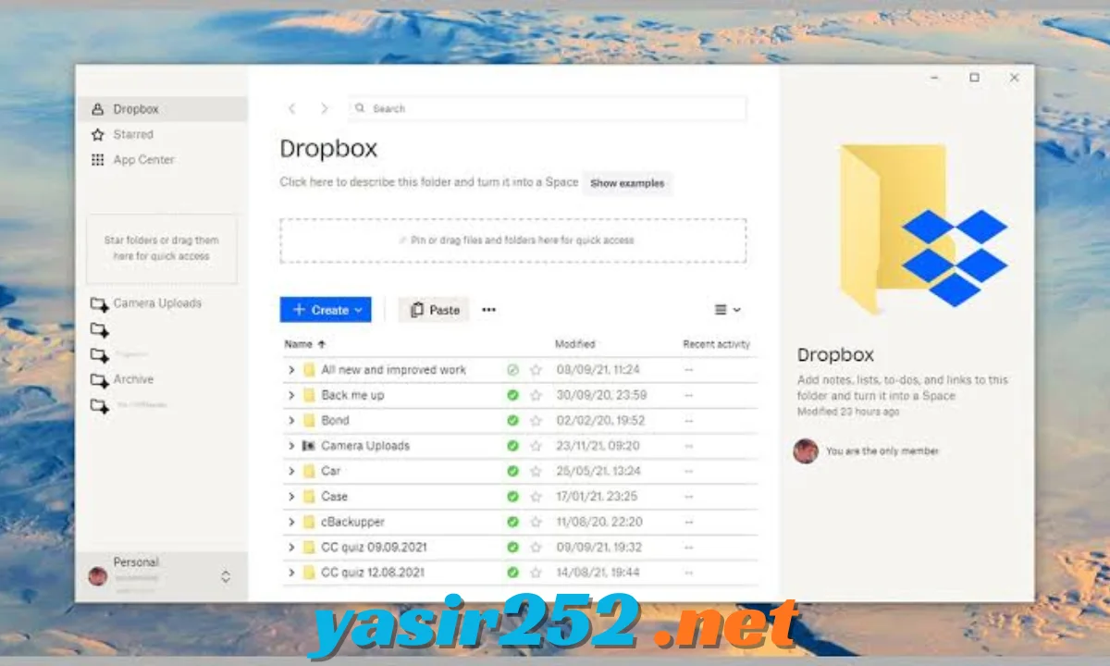Click the Show examples button

tap(627, 183)
